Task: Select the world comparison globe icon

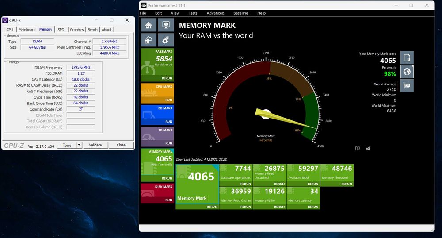Action: coord(407,72)
